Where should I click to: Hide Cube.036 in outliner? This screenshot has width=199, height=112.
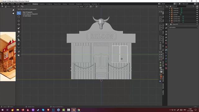point(197,12)
